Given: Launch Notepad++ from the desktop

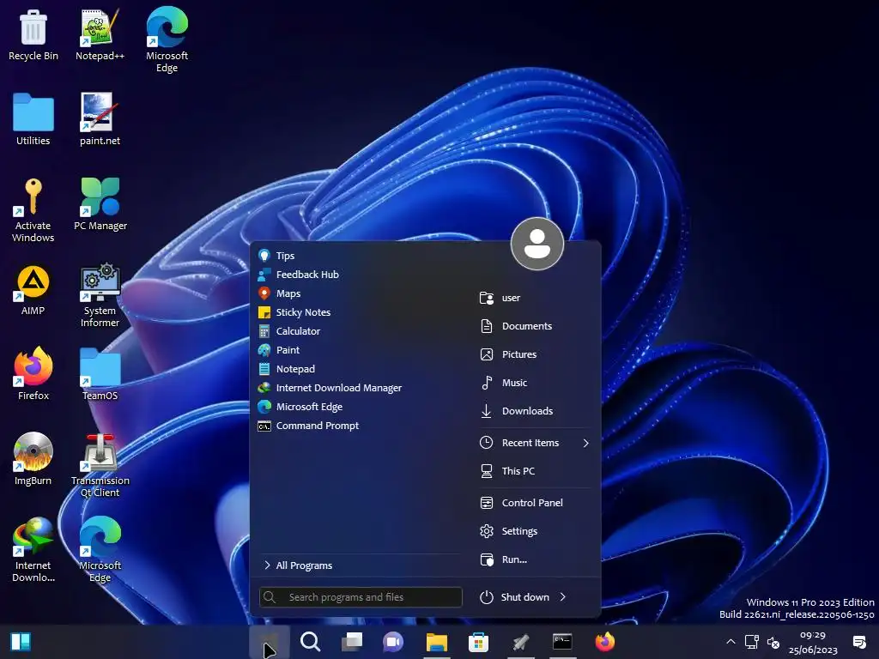Looking at the screenshot, I should (x=100, y=34).
